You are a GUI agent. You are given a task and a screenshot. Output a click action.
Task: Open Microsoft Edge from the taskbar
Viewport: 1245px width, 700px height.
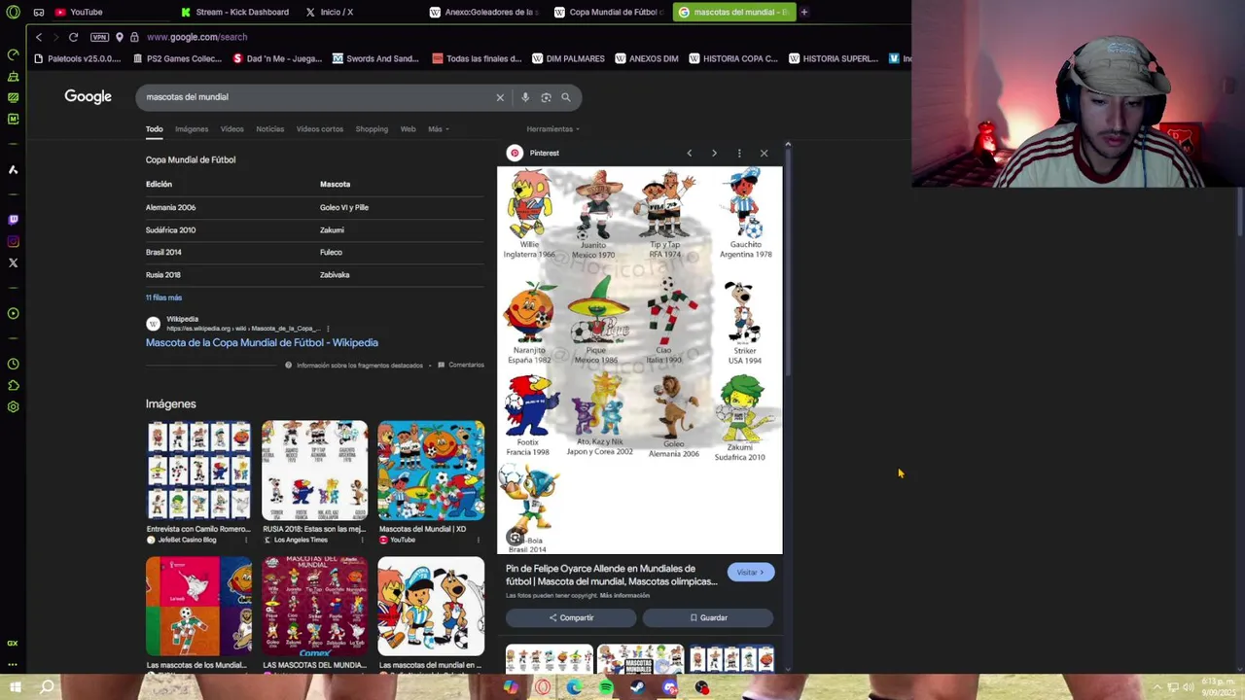(574, 688)
